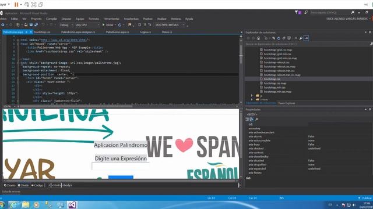
Task: Click the navigate backward circle arrow icon
Action: tap(2, 24)
